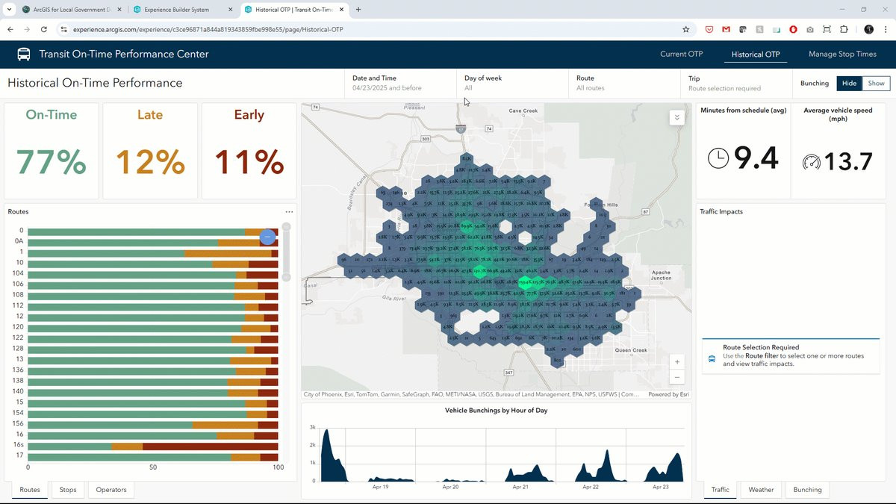Click the Vehicle Bunchings by Hour of Day title
Viewport: 896px width, 504px height.
click(497, 411)
